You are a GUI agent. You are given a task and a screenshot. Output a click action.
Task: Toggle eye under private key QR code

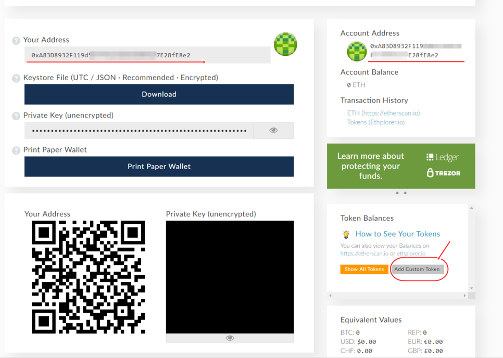(230, 338)
